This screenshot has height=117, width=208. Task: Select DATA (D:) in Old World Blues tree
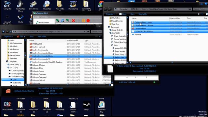(x=116, y=33)
